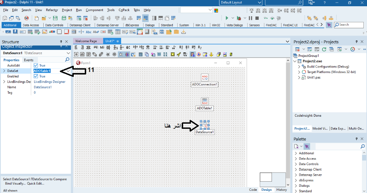This screenshot has height=193, width=367.
Task: Click the Bind Visually... link
Action: (x=15, y=183)
